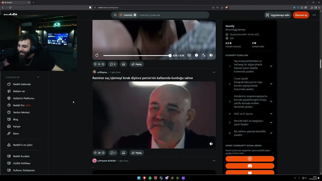Upvote the post with 28 votes
Screen dimensions: 322x181
(95, 153)
